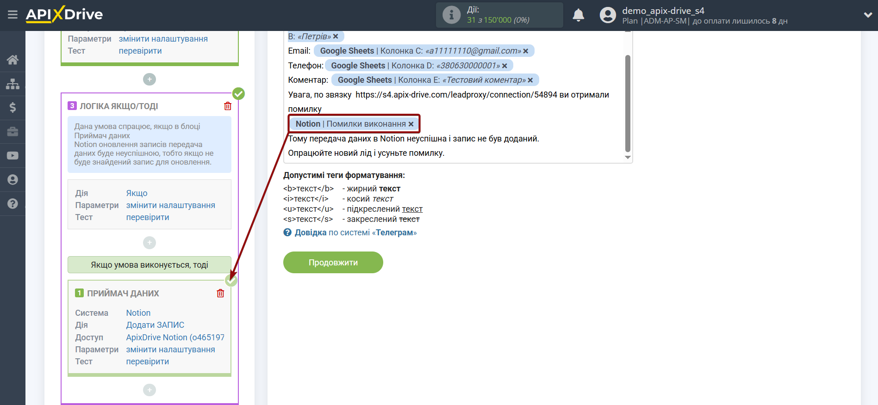
Task: Click the plus button below the Notion receiver
Action: (149, 390)
